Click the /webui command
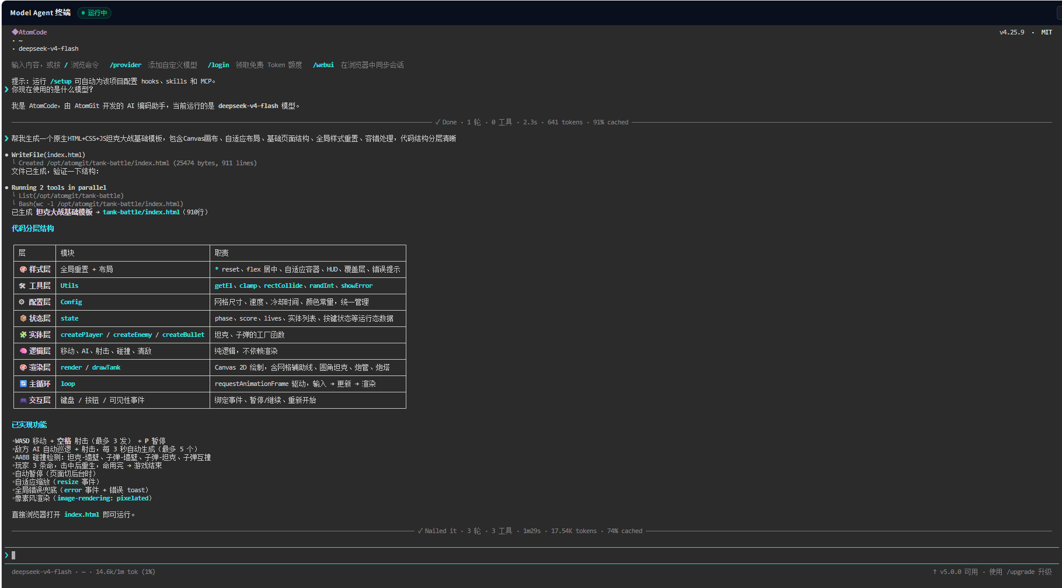Screen dimensions: 1062x588 click(x=323, y=65)
